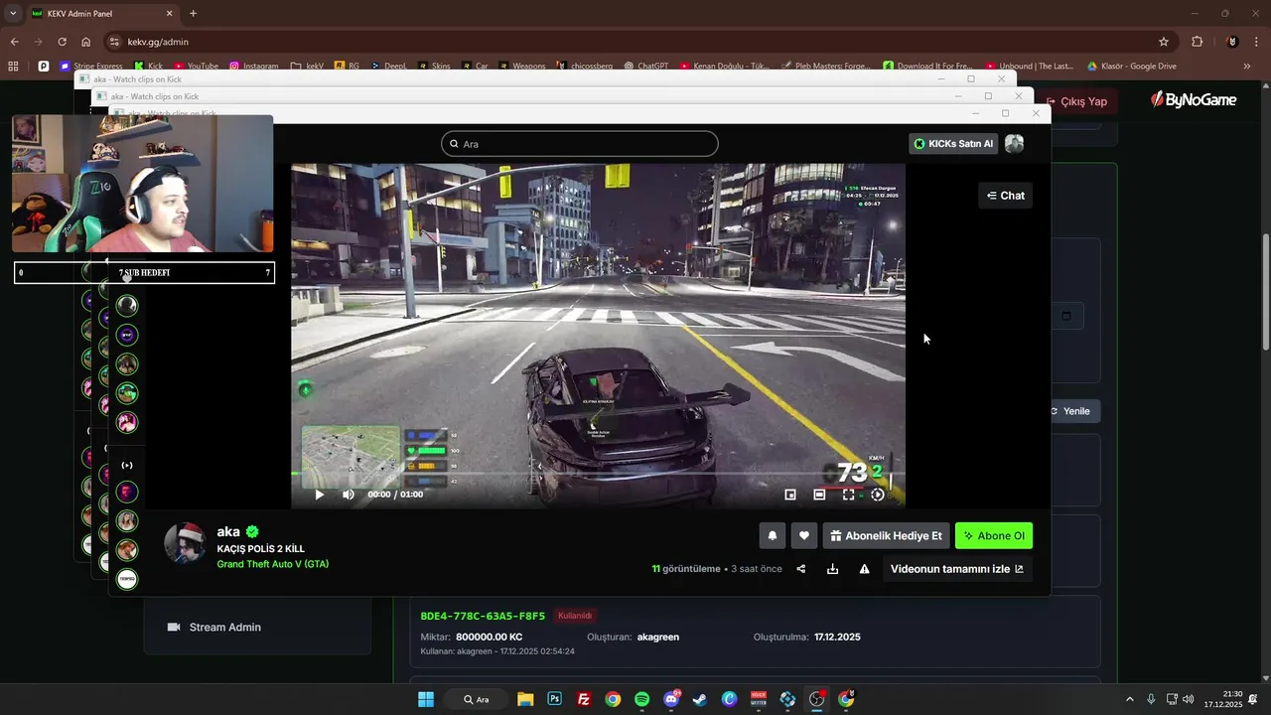Turn on notifications bell for aka
Image resolution: width=1271 pixels, height=715 pixels.
click(x=773, y=536)
